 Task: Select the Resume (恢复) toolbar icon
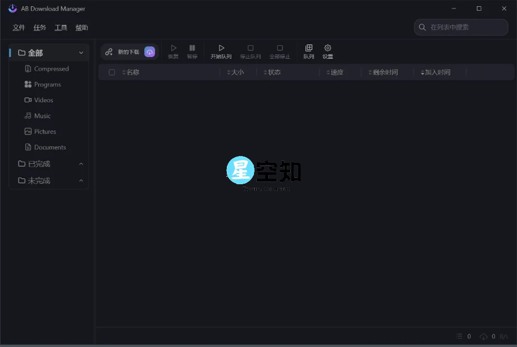[173, 47]
